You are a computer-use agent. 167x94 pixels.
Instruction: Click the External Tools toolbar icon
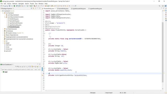pyautogui.click(x=34, y=6)
